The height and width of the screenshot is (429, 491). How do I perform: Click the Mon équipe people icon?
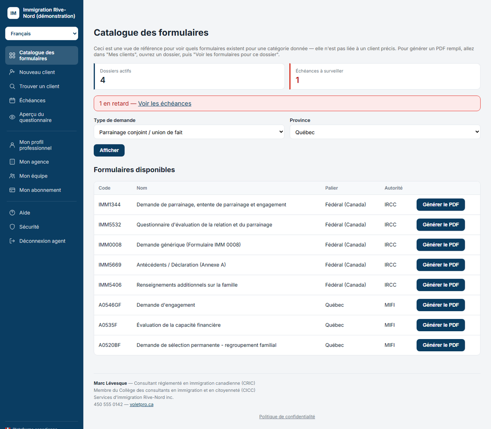(x=12, y=176)
